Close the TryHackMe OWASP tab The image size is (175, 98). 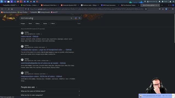[18, 5]
